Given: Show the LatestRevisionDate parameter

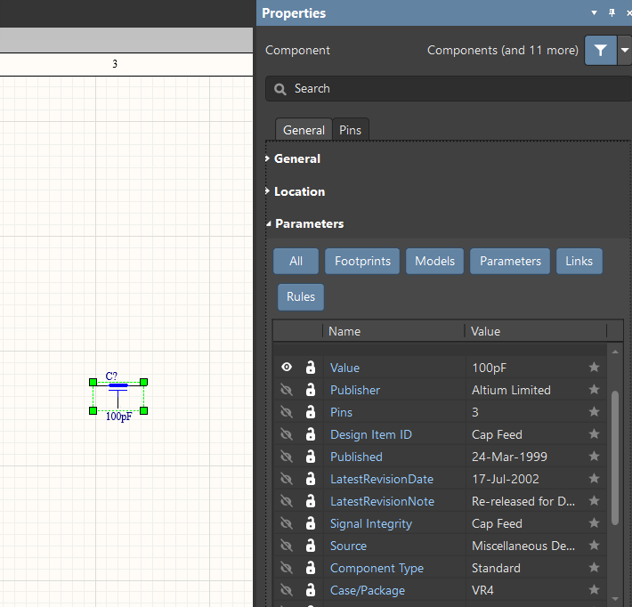Looking at the screenshot, I should pyautogui.click(x=287, y=479).
